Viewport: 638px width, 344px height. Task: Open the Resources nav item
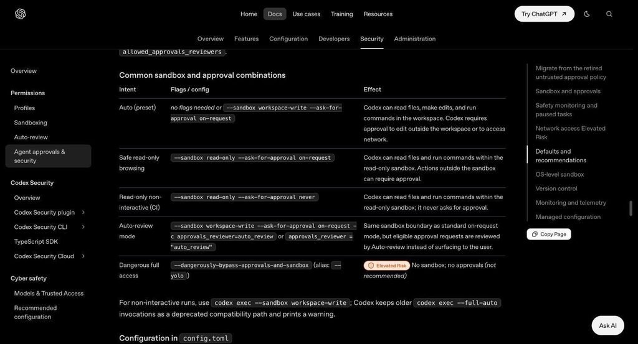(x=378, y=14)
